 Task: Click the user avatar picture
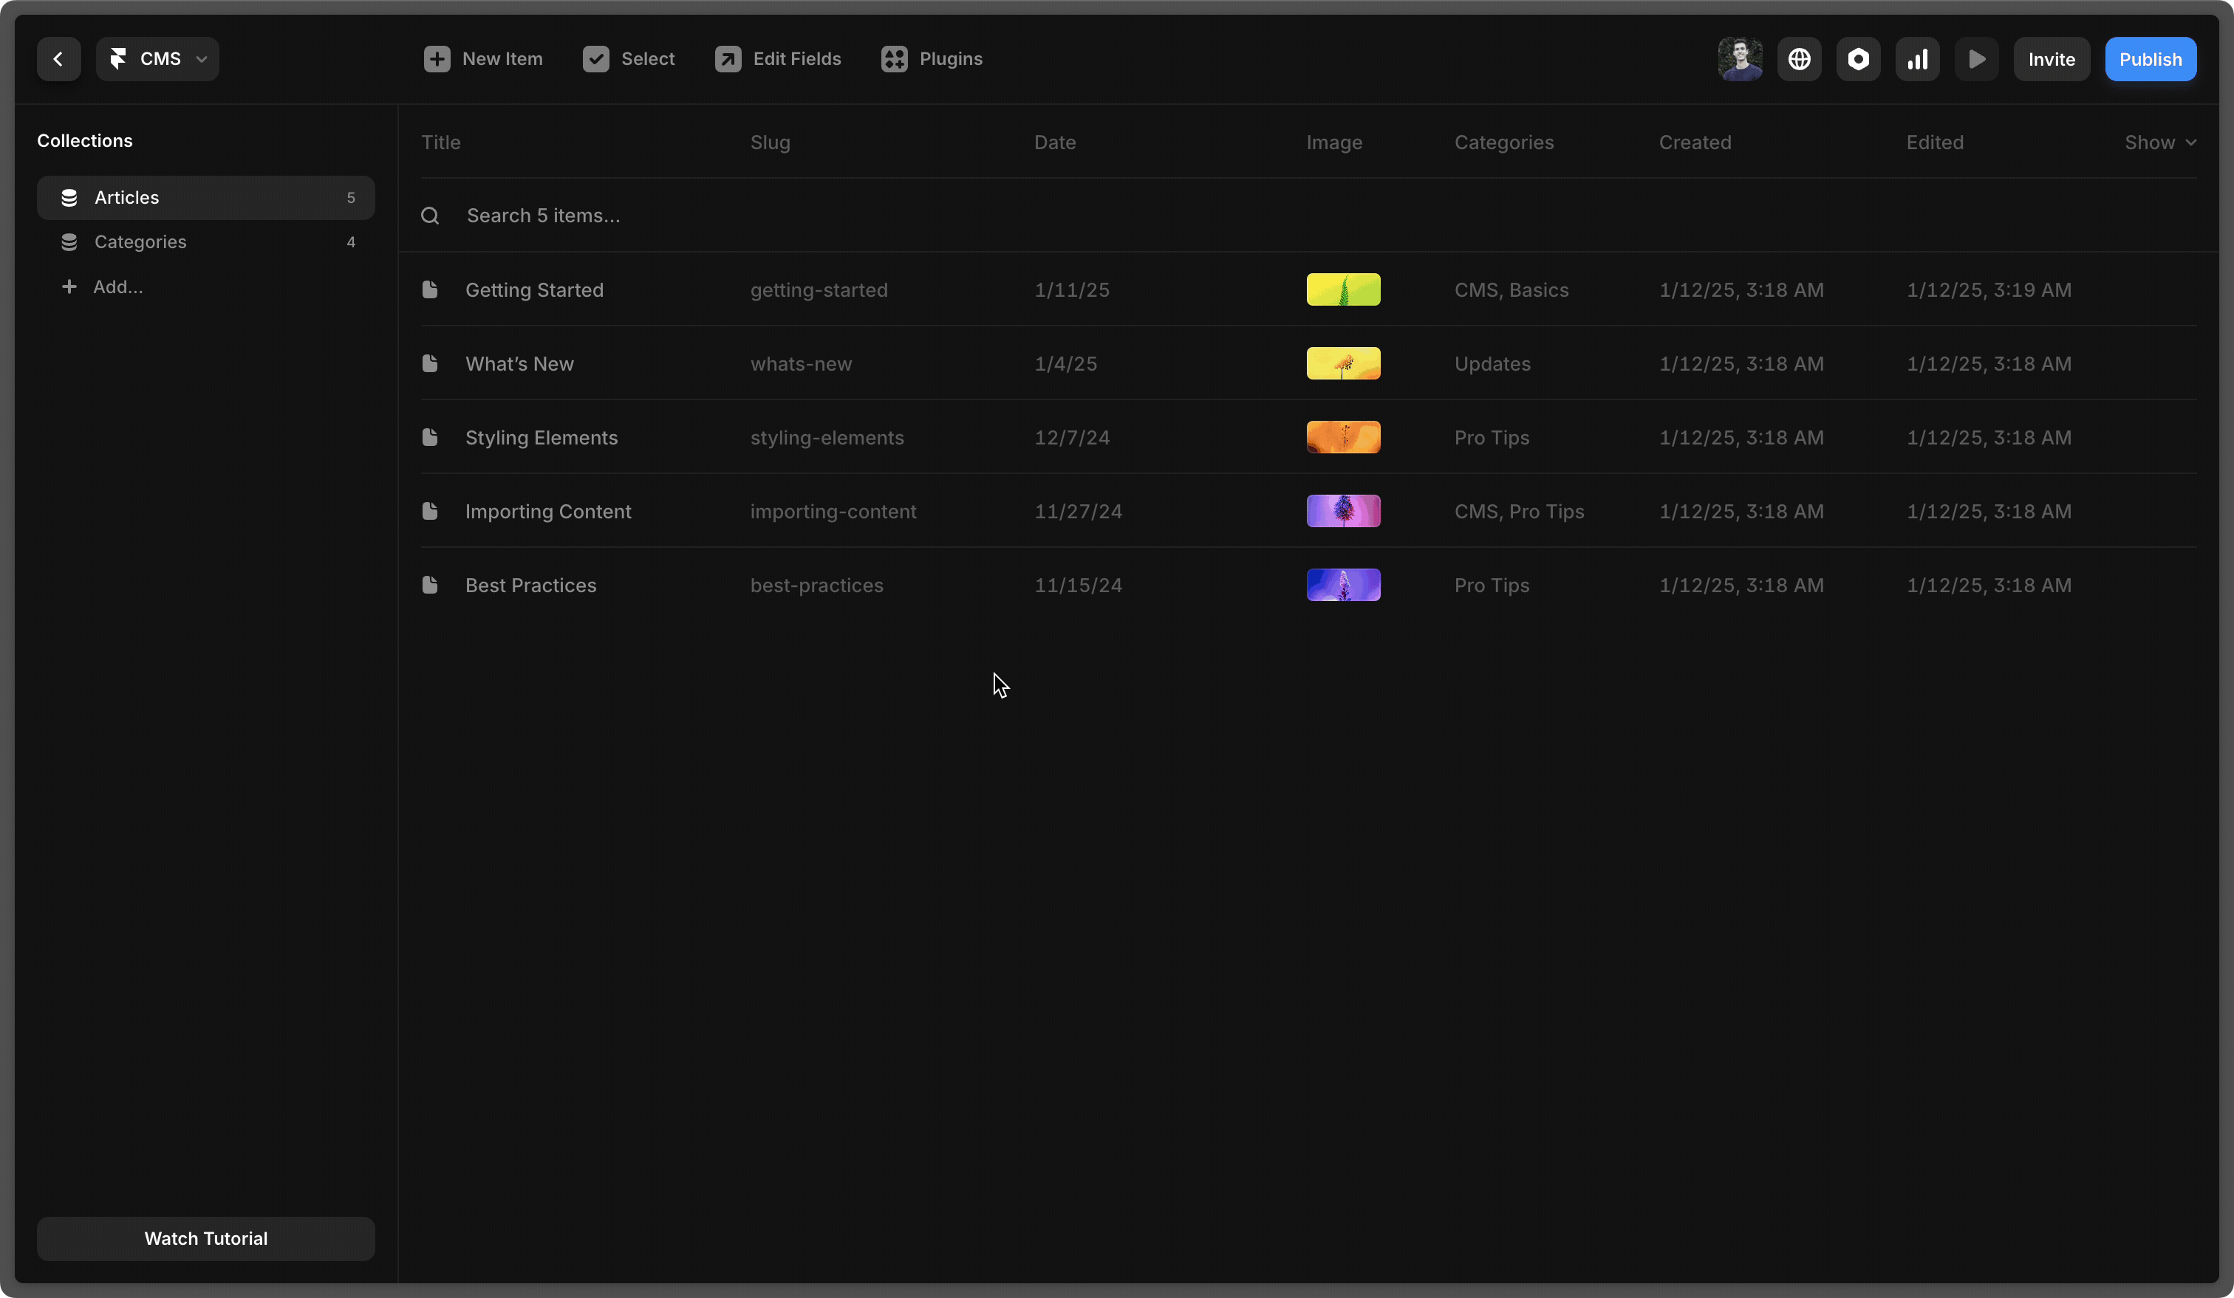tap(1739, 59)
